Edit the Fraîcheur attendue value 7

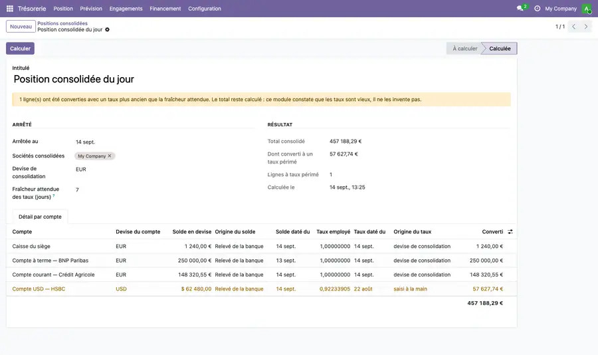pyautogui.click(x=164, y=189)
